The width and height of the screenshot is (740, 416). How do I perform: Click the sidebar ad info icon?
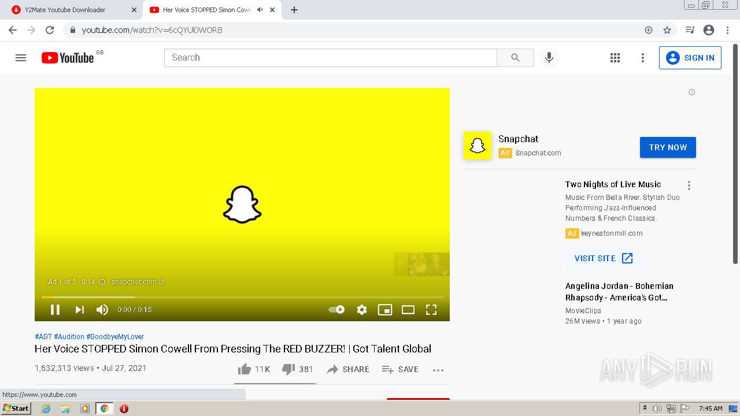(691, 92)
